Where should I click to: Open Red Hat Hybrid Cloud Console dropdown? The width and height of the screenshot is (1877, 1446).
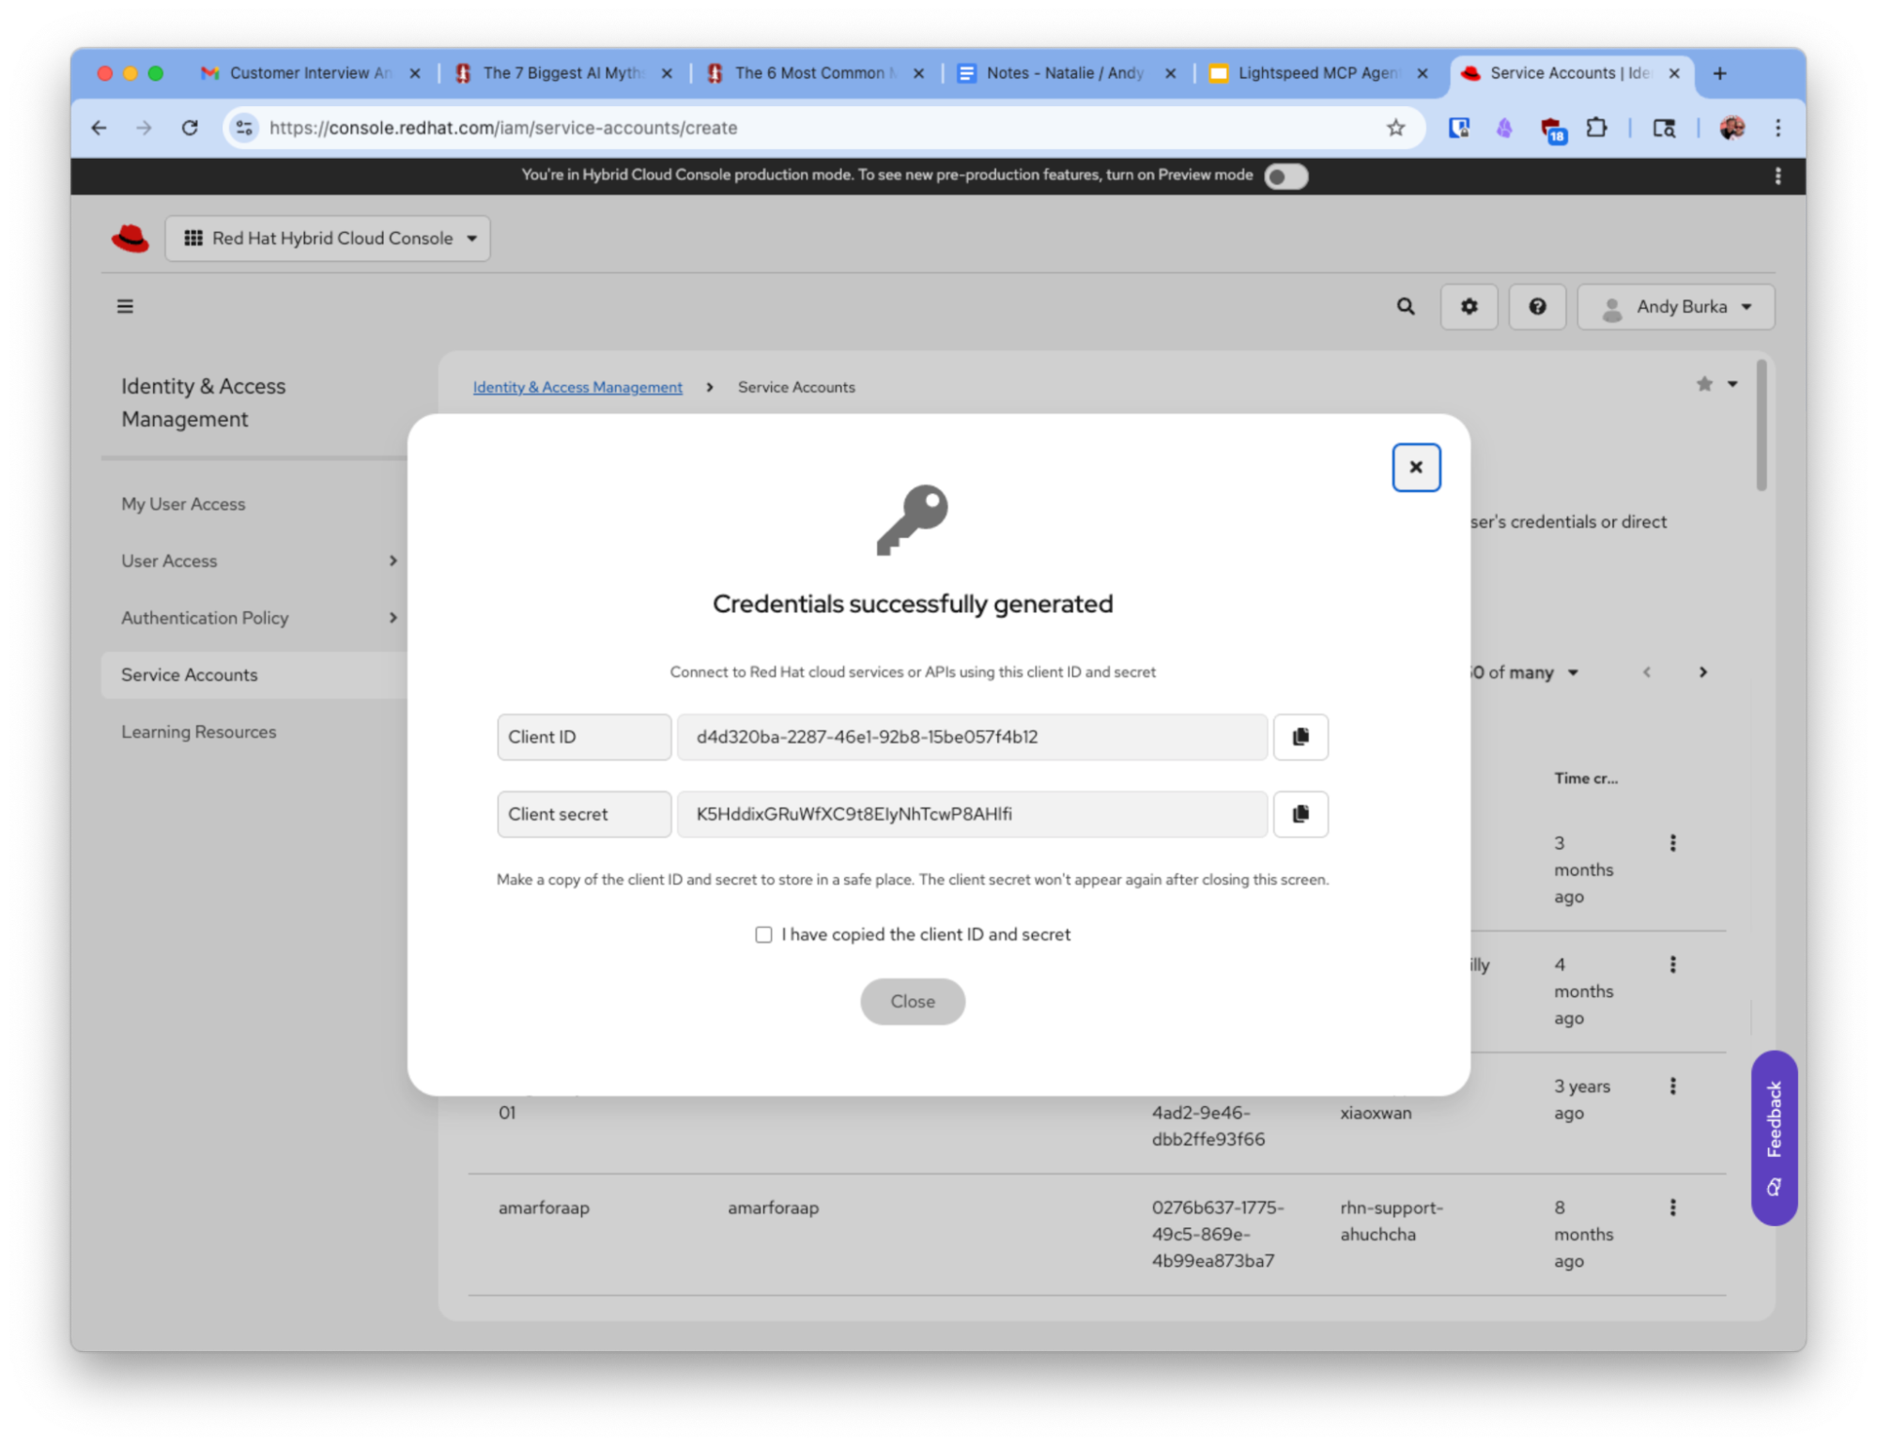(328, 238)
